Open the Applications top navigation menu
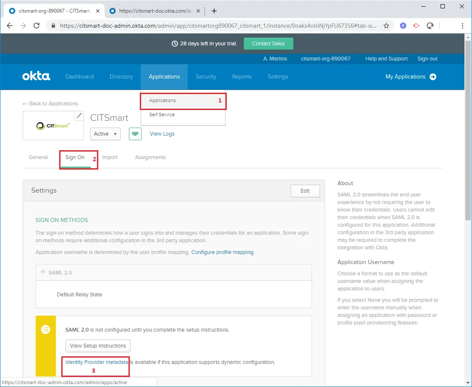 tap(164, 77)
